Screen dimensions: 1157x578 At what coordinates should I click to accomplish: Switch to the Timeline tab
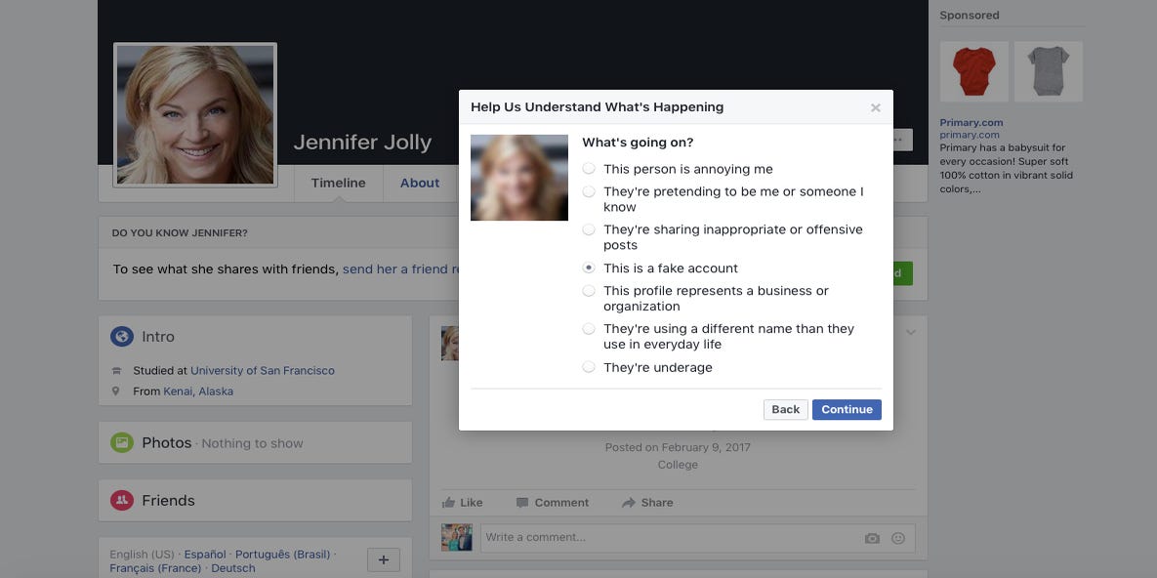(x=338, y=183)
